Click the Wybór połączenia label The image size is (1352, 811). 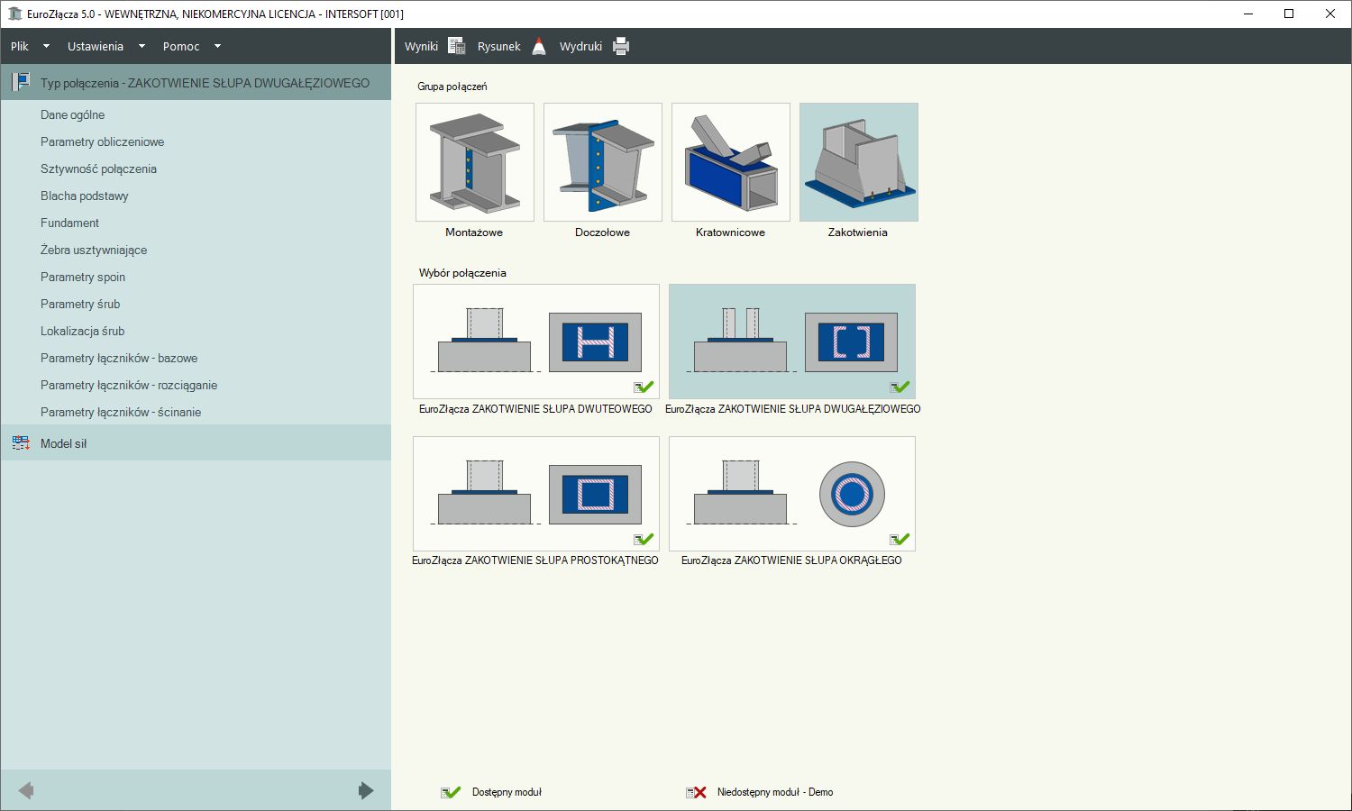pyautogui.click(x=462, y=273)
